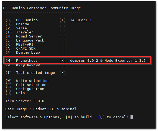Click the (R) shortcut key label
The width and height of the screenshot is (158, 131).
pyautogui.click(x=9, y=44)
